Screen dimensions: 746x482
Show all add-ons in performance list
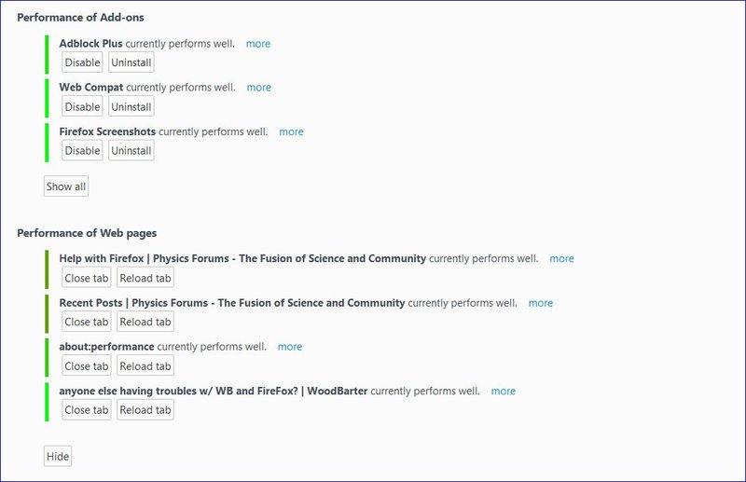tap(66, 186)
